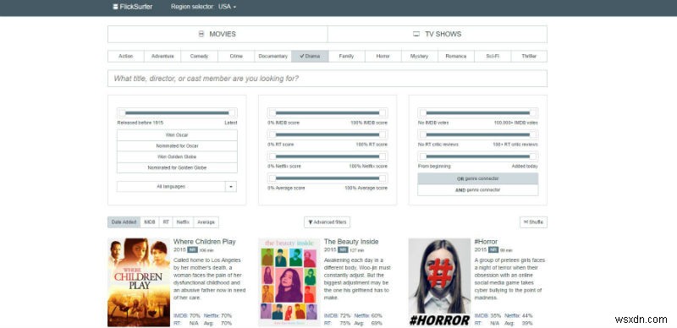Viewport: 677px width, 328px height.
Task: Open the Where Children Play poster
Action: point(139,282)
